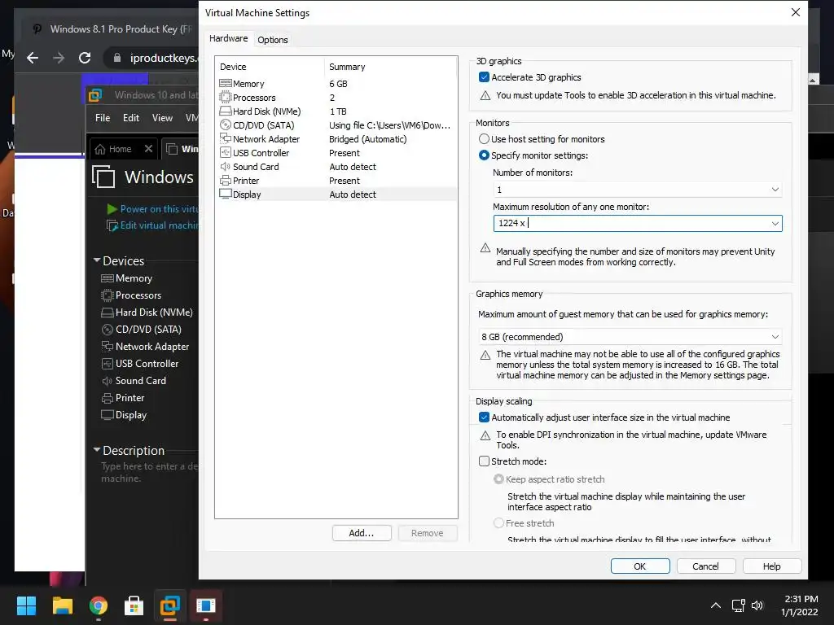Open VMware Workstation from taskbar

click(169, 605)
